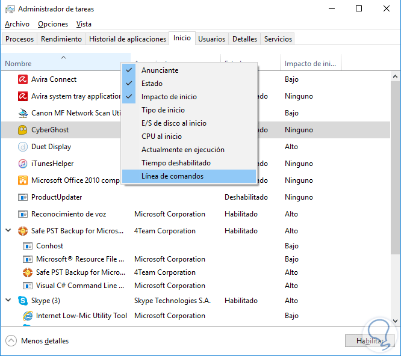
Task: Click the Safe PST Backup child row icon
Action: coord(28,272)
